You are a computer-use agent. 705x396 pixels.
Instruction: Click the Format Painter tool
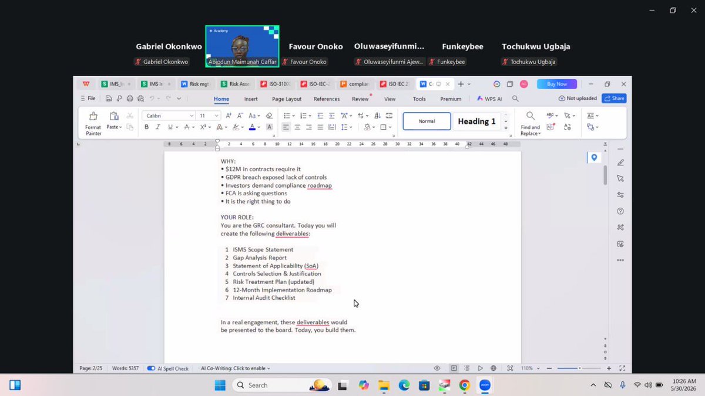93,123
